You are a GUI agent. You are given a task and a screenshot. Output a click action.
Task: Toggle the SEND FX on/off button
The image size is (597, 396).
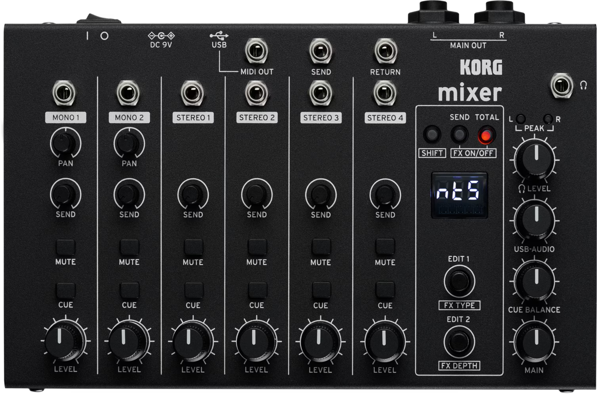[x=459, y=135]
